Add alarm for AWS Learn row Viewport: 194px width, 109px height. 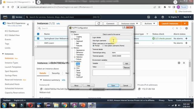tap(186, 43)
